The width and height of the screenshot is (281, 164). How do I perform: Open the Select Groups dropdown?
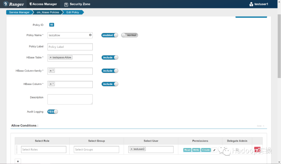pyautogui.click(x=96, y=150)
